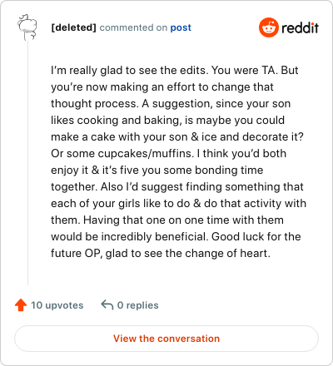Click the line starting "would be incredibly beneficial"
The height and width of the screenshot is (366, 333).
point(176,236)
